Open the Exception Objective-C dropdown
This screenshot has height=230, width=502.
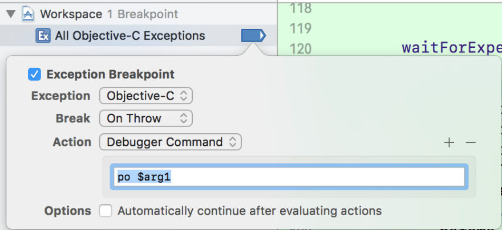coord(146,96)
